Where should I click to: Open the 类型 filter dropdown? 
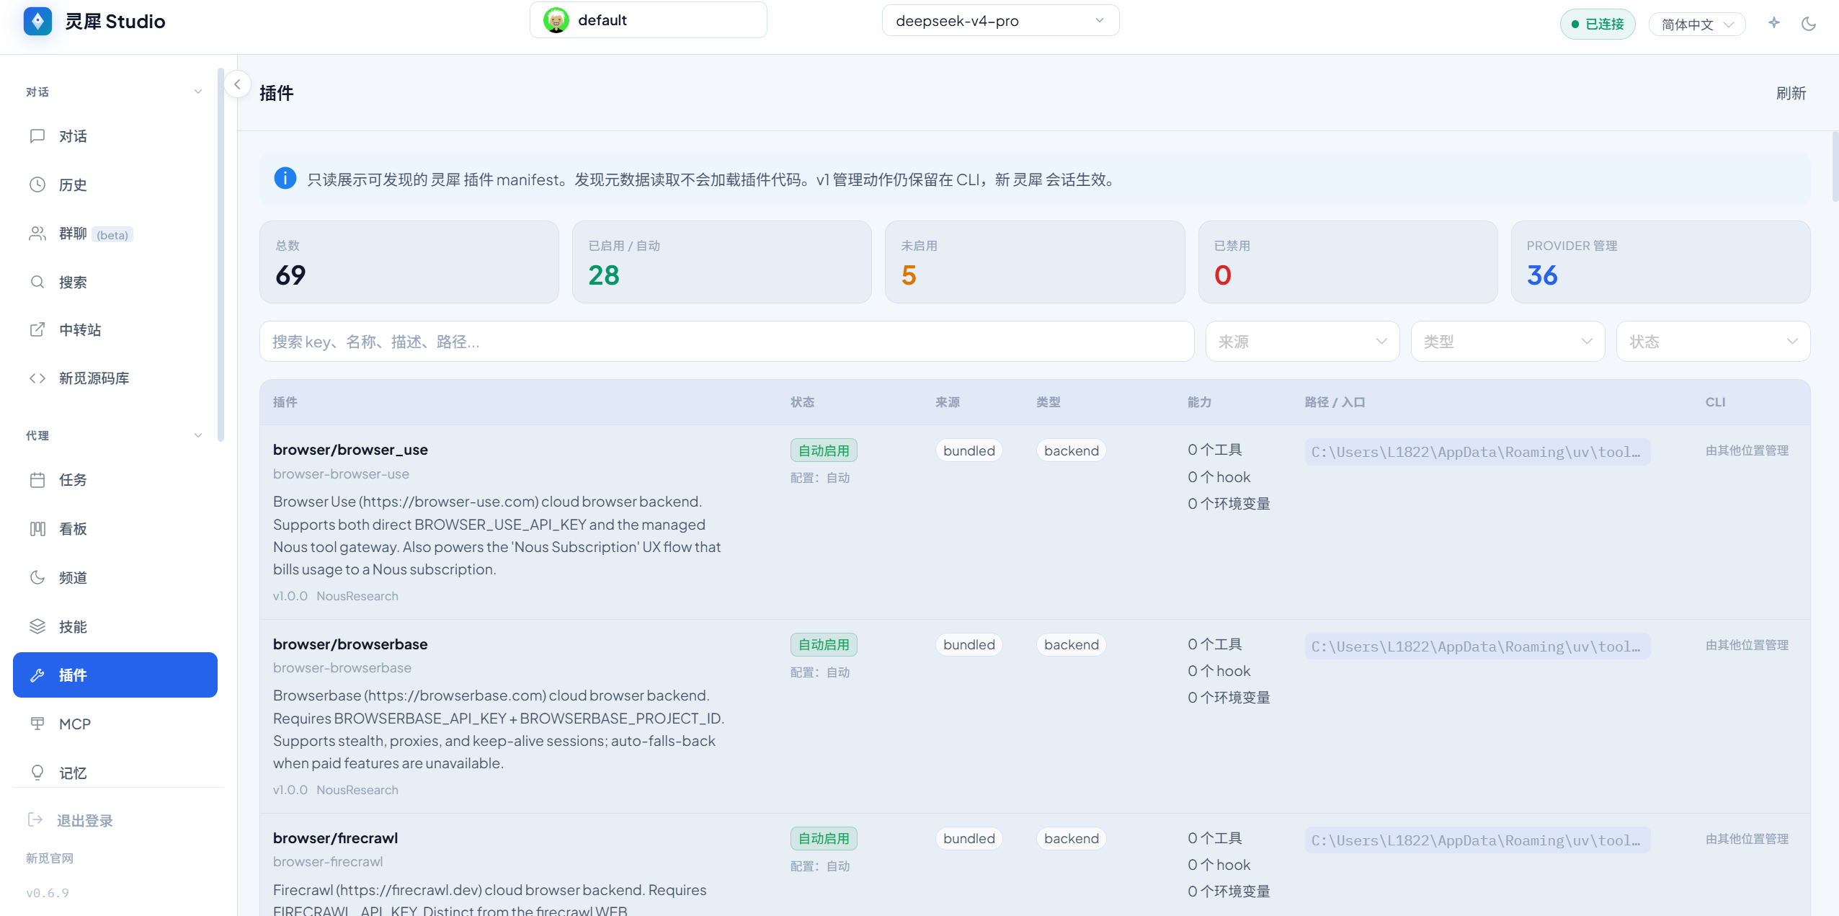click(1508, 342)
